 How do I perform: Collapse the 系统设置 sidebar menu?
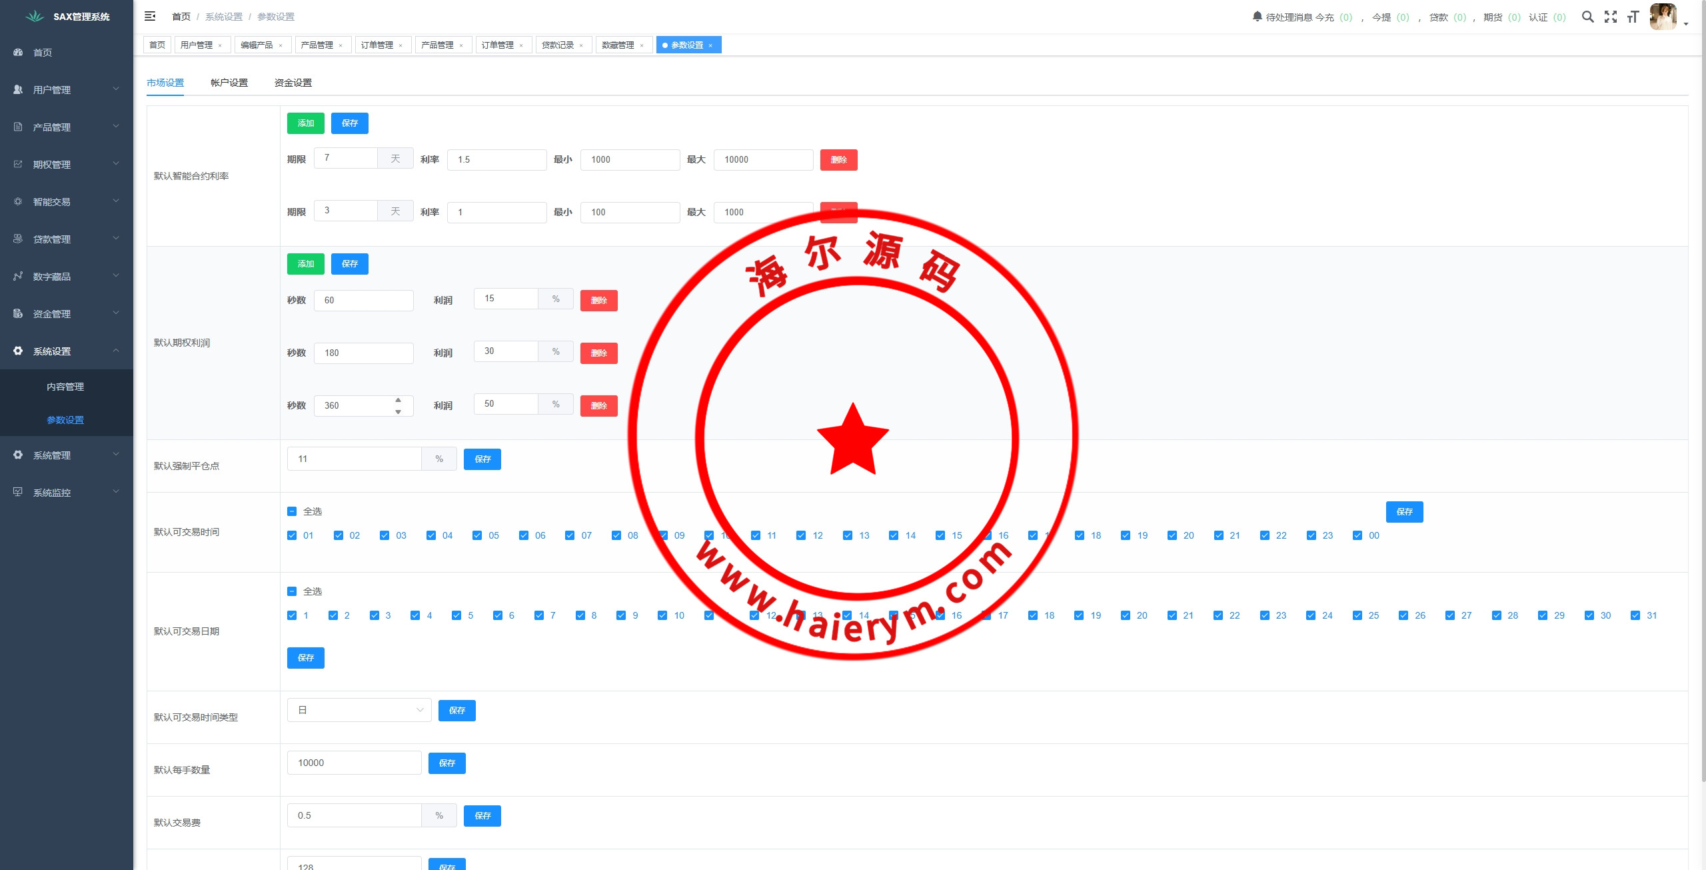click(66, 351)
